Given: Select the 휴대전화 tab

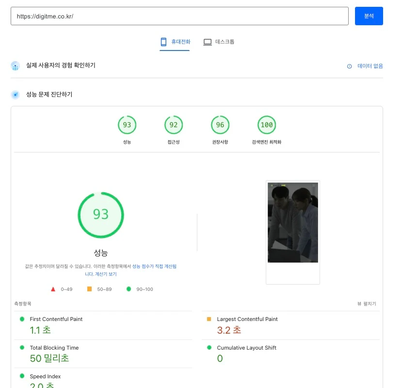Looking at the screenshot, I should pos(175,42).
